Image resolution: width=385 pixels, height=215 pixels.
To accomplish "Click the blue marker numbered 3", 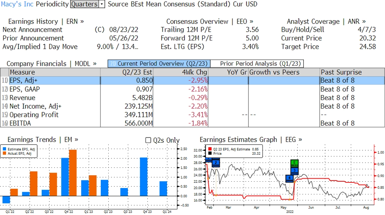I will click(294, 170).
